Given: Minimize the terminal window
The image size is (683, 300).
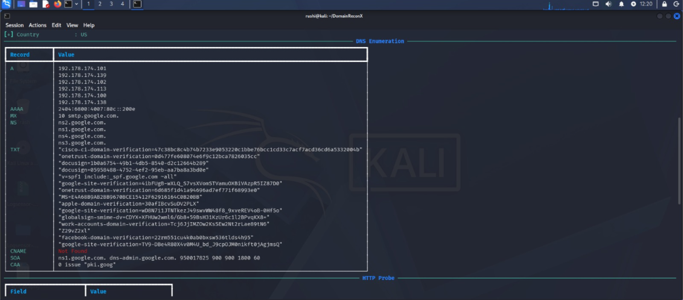Looking at the screenshot, I should (x=660, y=16).
